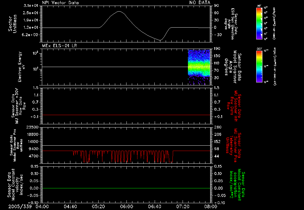This screenshot has height=210, width=304.
Task: Click the 04:40 time axis label
Action: pyautogui.click(x=70, y=206)
